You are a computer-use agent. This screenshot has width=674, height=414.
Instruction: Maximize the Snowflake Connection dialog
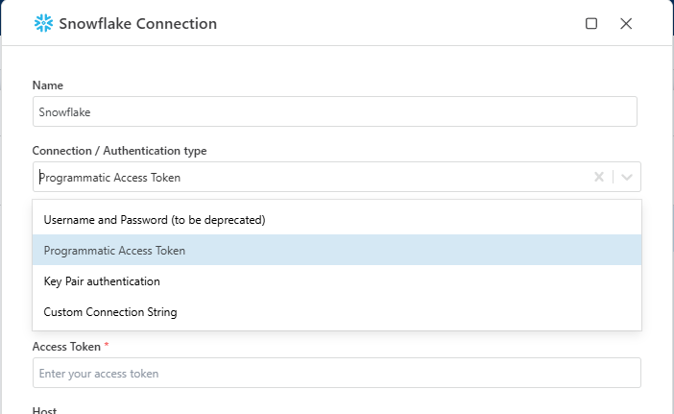tap(591, 23)
